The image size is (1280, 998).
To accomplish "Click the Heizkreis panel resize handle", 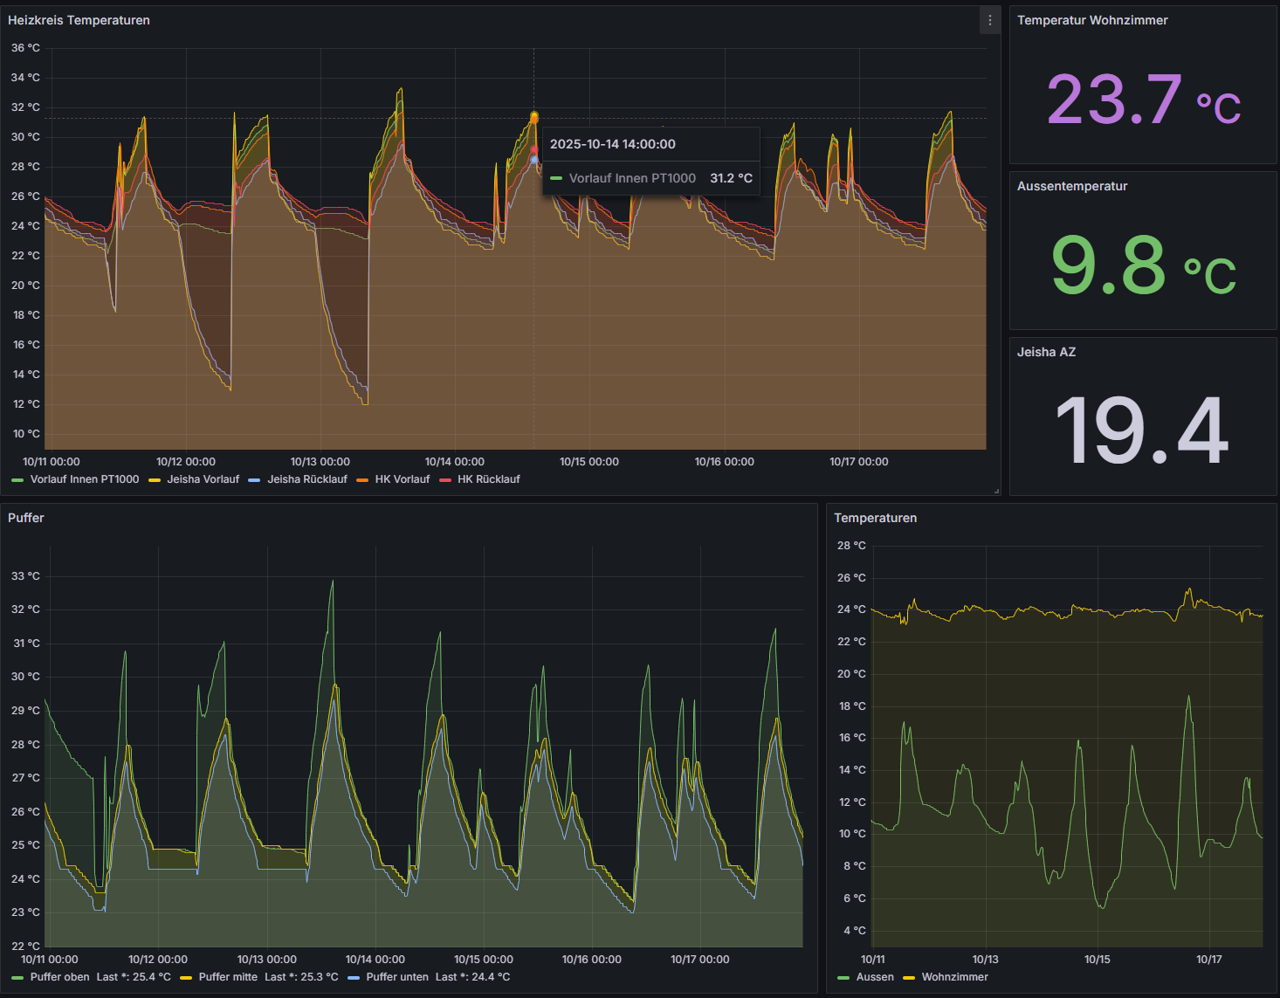I will pos(996,491).
